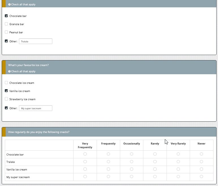Image resolution: width=218 pixels, height=186 pixels.
Task: Choose Never for Chocolate bar
Action: [x=201, y=154]
